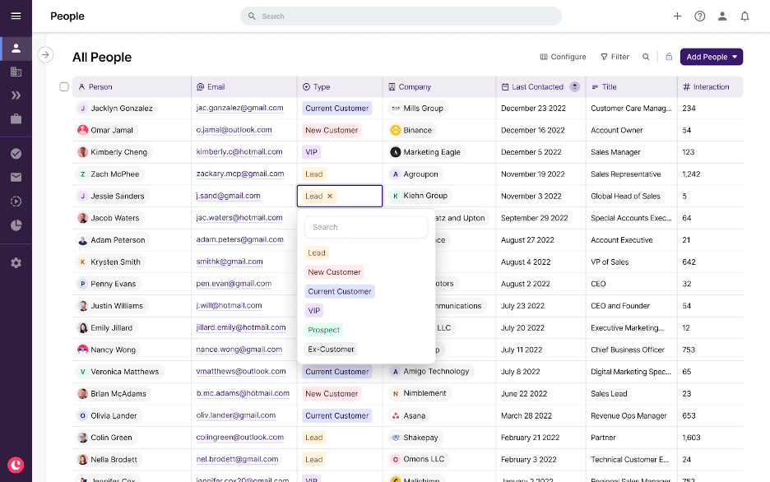Open the reports pie chart icon in sidebar
The width and height of the screenshot is (770, 482).
pos(16,225)
